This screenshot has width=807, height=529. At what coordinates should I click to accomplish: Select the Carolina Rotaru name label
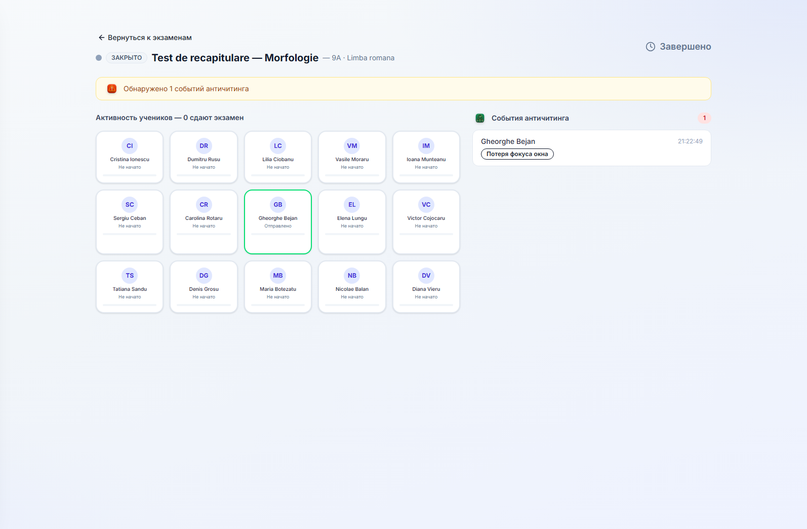click(204, 218)
